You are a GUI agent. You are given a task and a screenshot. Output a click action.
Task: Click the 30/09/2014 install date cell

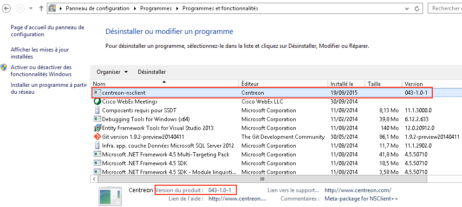click(344, 102)
